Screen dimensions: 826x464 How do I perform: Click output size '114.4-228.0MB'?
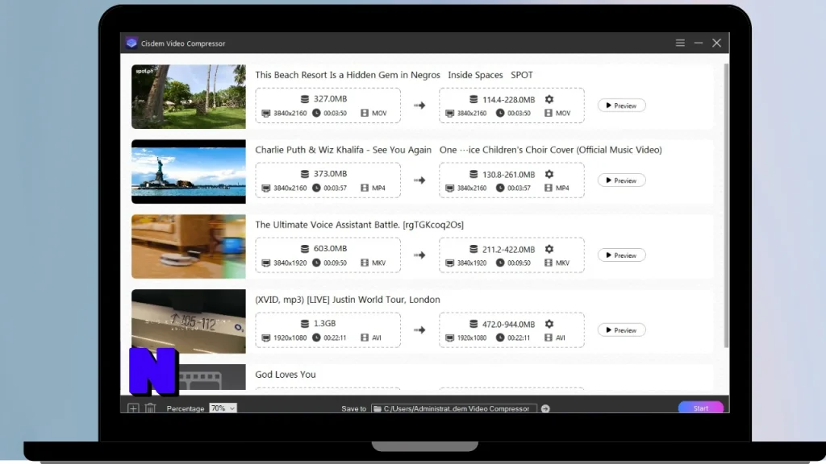tap(508, 99)
